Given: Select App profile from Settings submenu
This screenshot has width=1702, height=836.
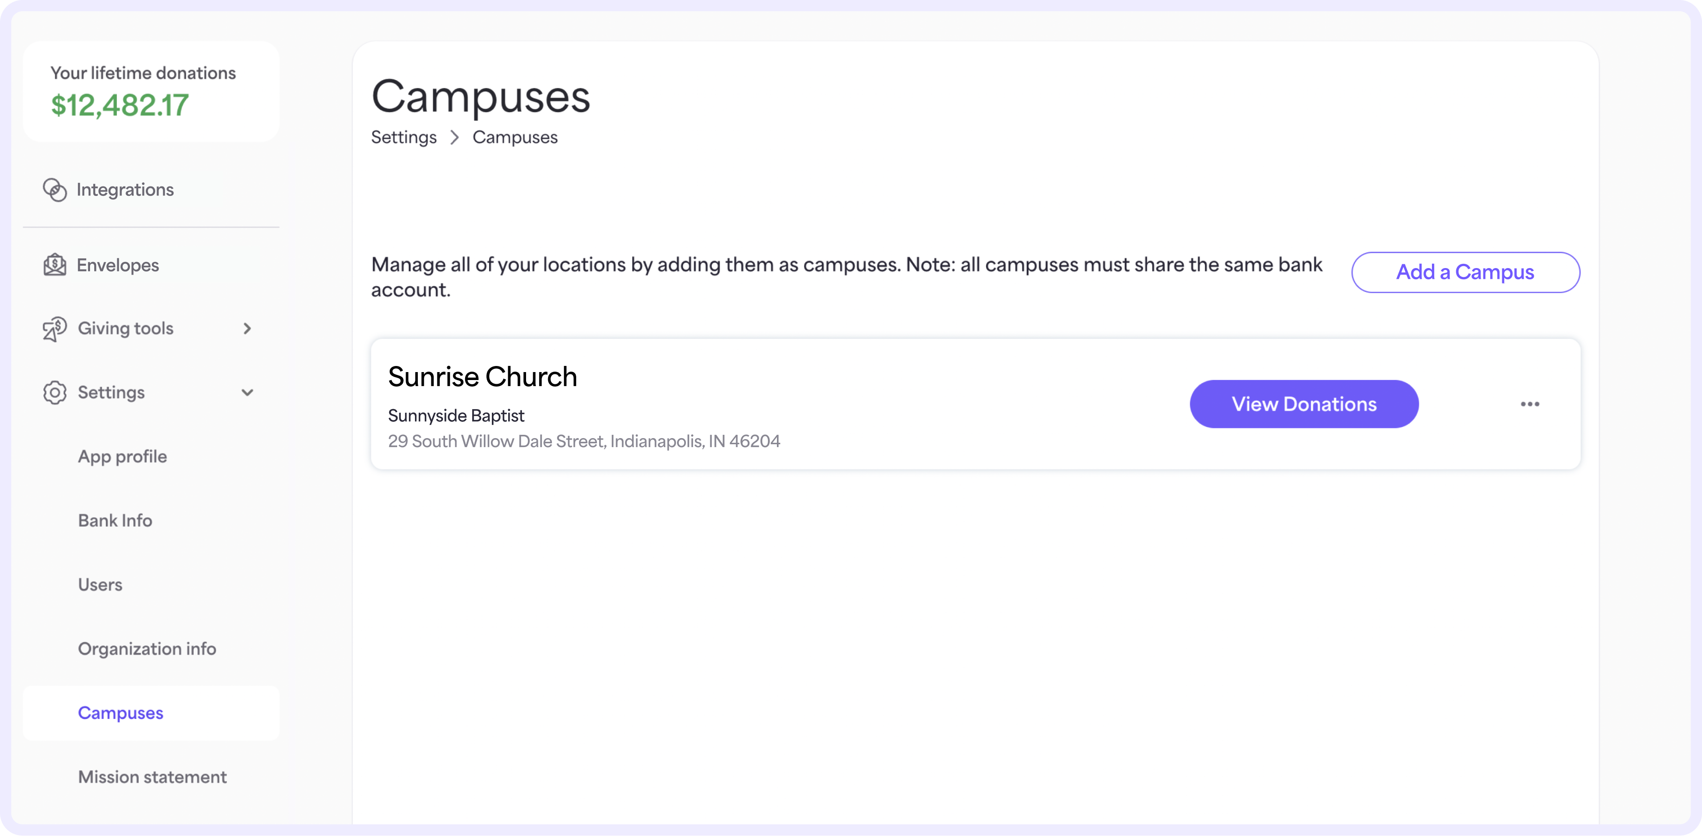Looking at the screenshot, I should (x=121, y=455).
